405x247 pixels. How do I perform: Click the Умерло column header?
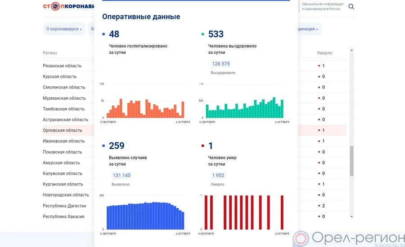(324, 53)
